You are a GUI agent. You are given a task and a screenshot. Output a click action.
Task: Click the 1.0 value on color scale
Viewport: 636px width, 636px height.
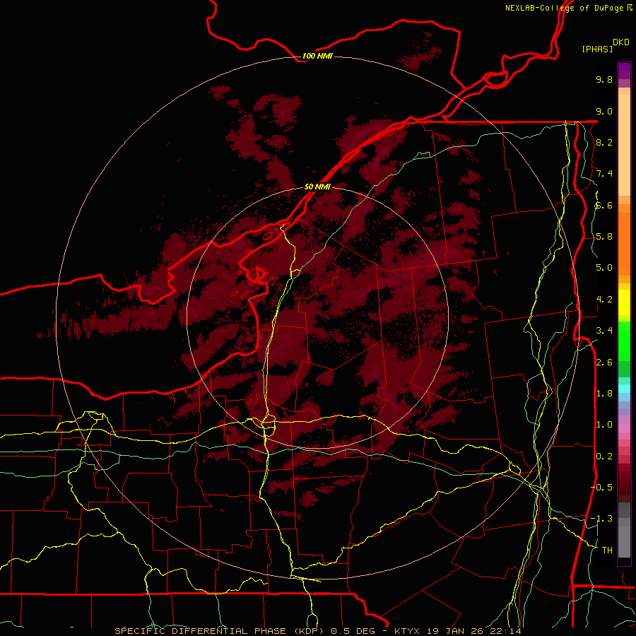[604, 425]
